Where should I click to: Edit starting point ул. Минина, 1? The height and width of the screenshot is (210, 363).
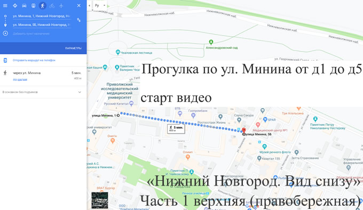click(42, 16)
